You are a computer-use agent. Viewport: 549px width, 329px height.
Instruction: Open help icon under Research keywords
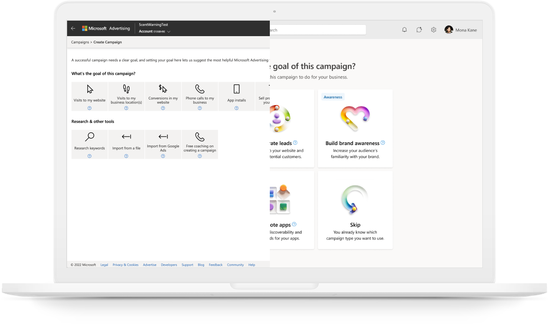point(90,156)
